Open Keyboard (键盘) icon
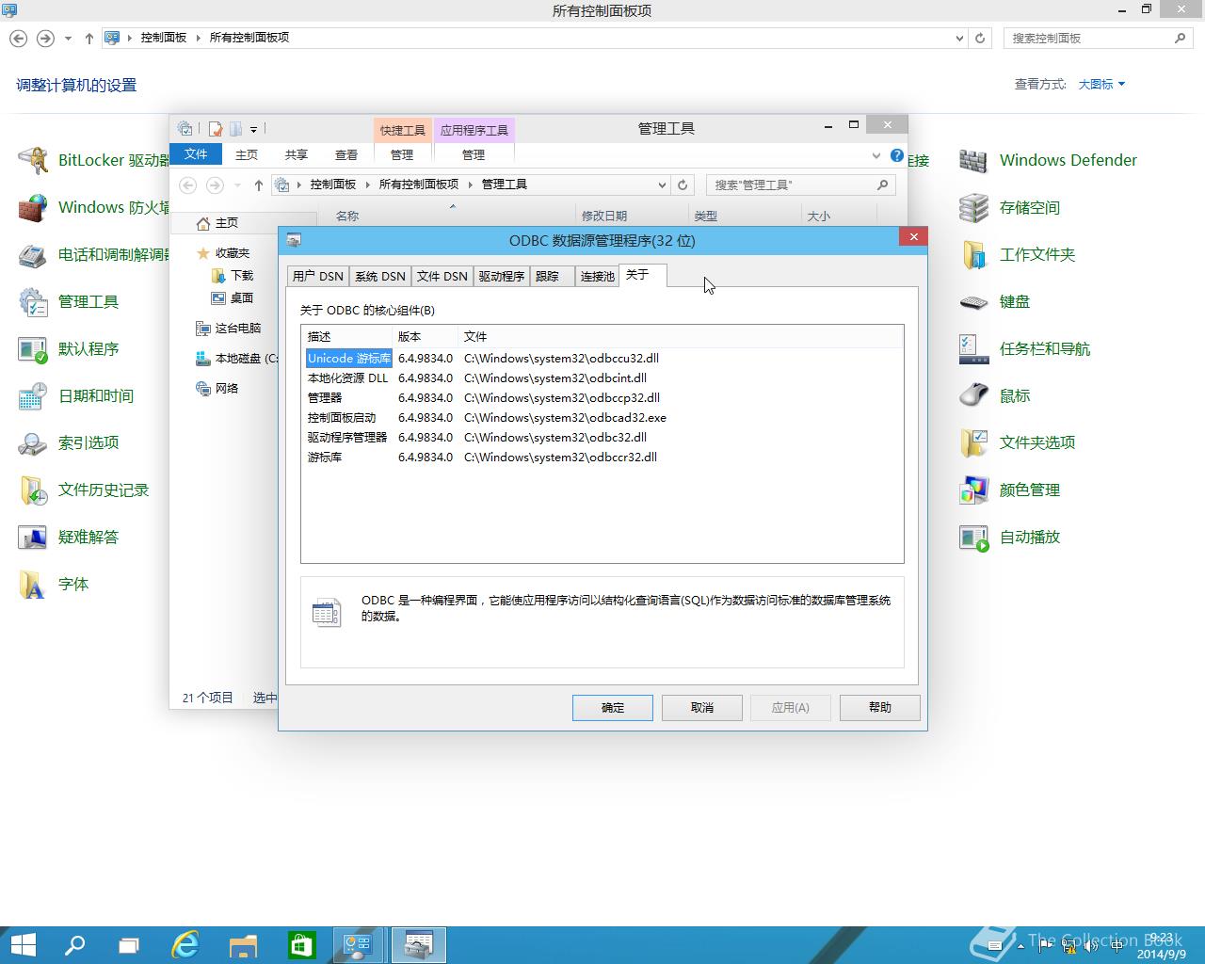1205x964 pixels. [x=973, y=301]
